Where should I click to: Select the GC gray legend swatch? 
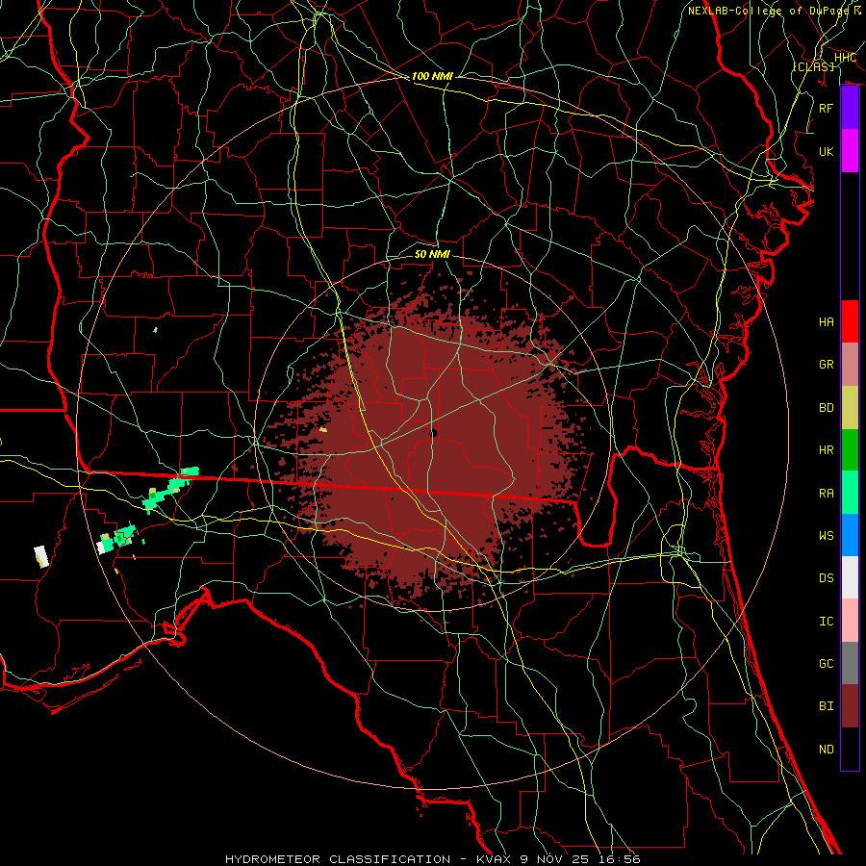pyautogui.click(x=850, y=663)
